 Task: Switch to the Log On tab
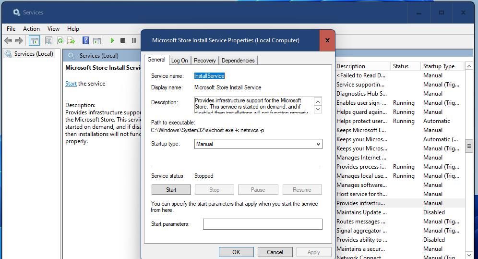(179, 61)
